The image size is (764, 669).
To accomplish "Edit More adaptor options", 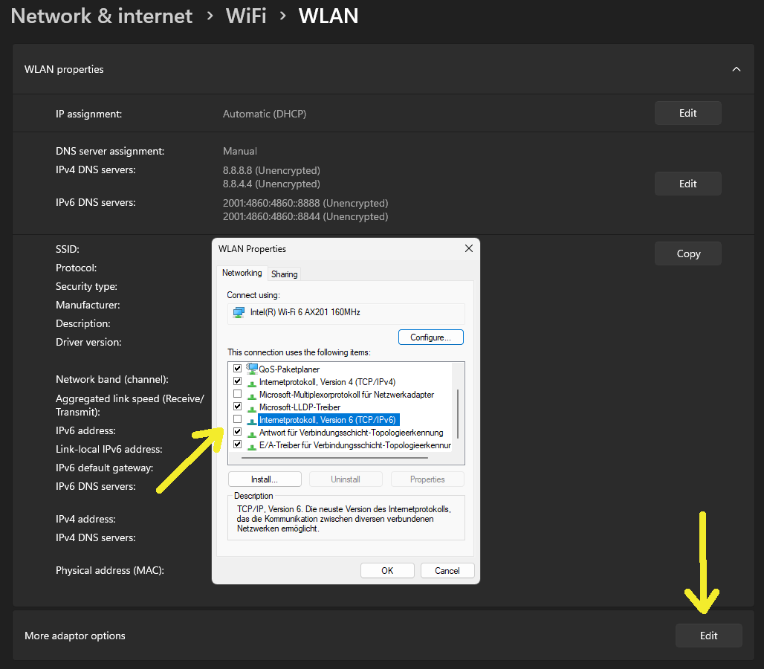I will 709,636.
